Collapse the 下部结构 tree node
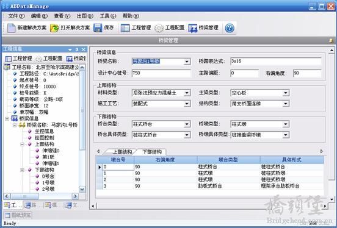 [22, 170]
